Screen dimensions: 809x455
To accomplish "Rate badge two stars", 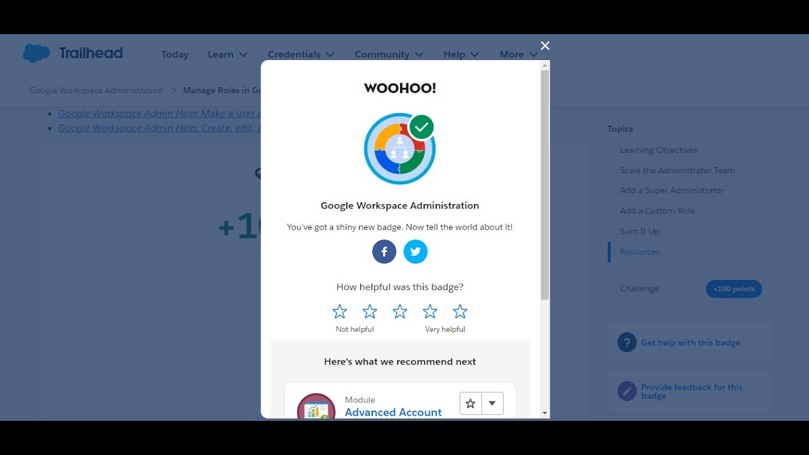I will click(370, 312).
